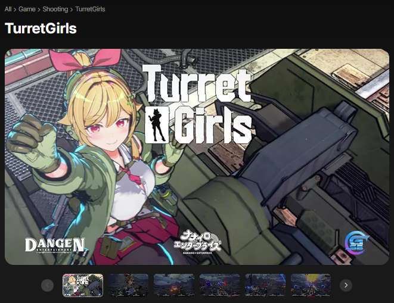Viewport: 394px width, 303px height.
Task: Click the 'TurretGirls' breadcrumb item
Action: pyautogui.click(x=90, y=10)
